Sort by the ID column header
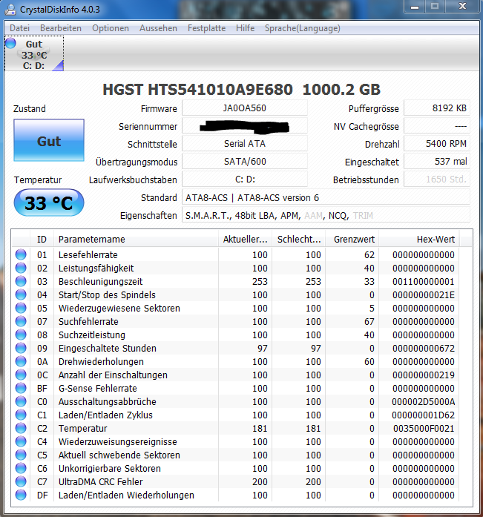 pyautogui.click(x=42, y=239)
